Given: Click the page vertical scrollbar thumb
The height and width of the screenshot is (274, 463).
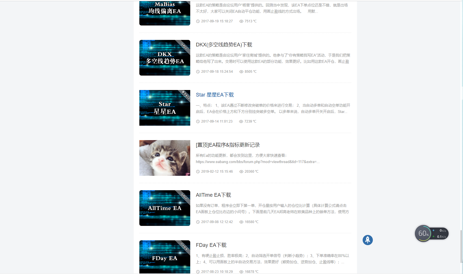Looking at the screenshot, I should click(x=461, y=246).
